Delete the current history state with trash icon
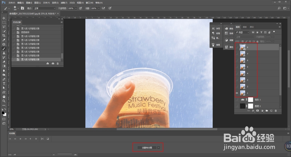This screenshot has width=291, height=157. 58,64
